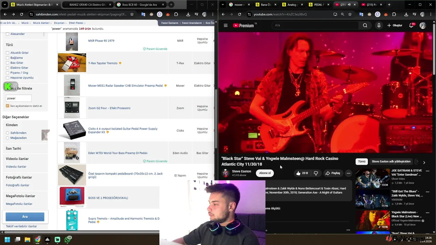Screen dimensions: 436x245
Task: Check the Akustik Gitar filter
Action: 7,53
